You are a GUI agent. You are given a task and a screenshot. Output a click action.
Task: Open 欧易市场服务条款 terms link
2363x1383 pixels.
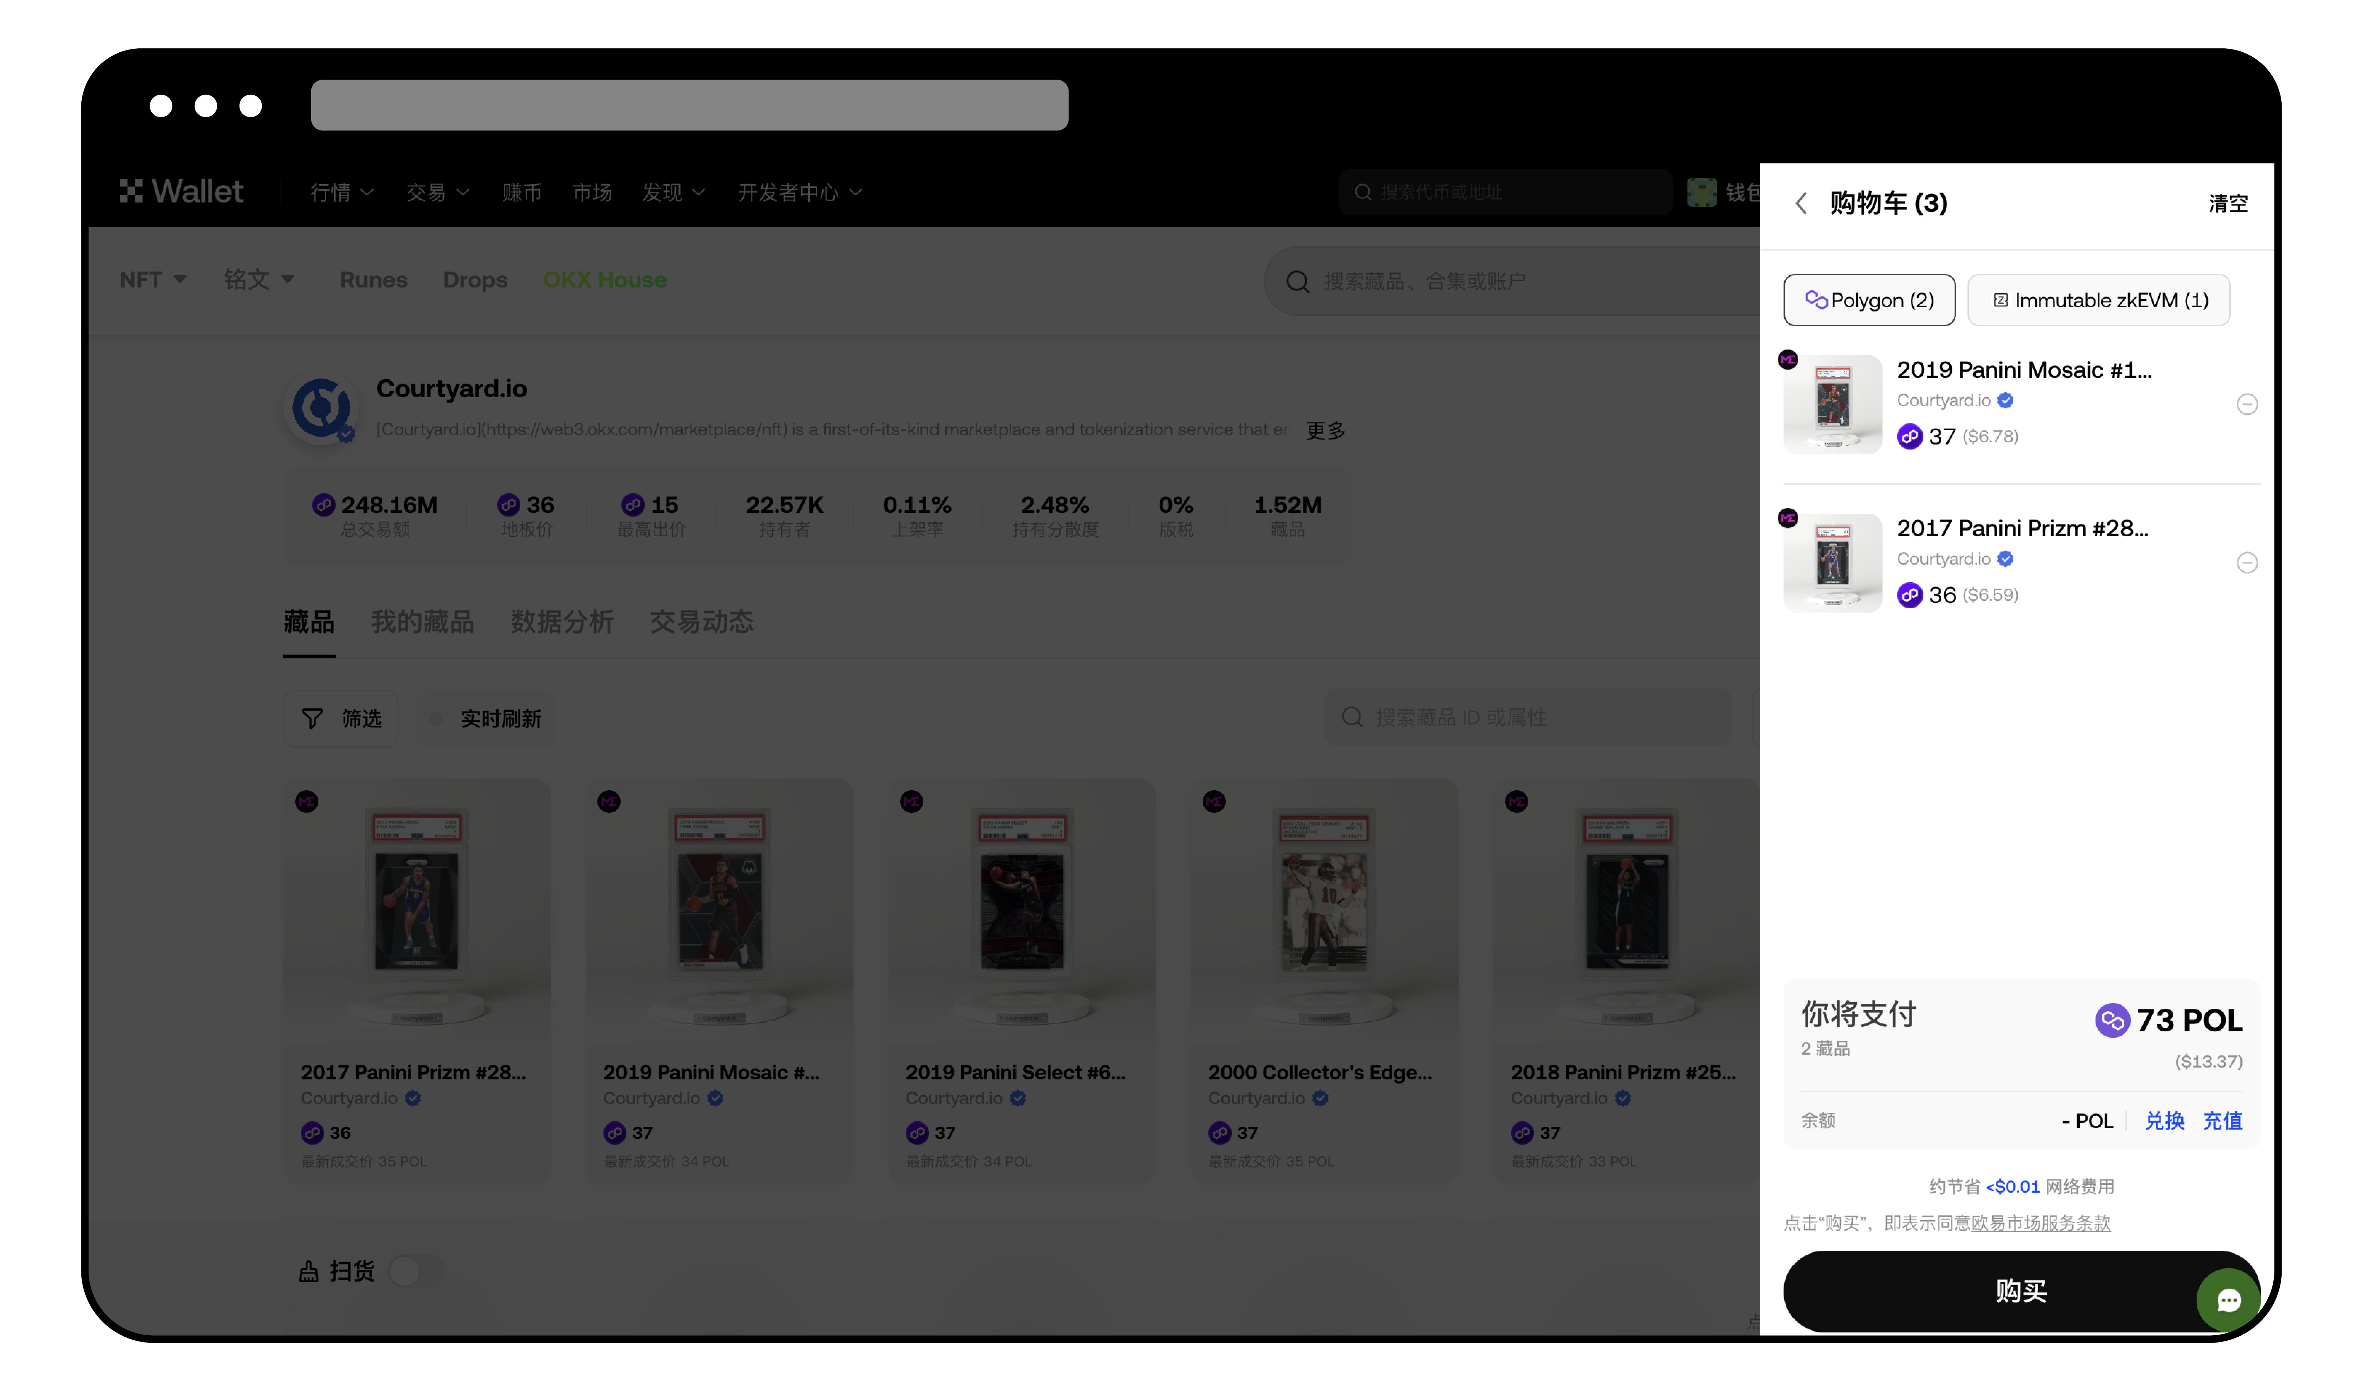click(x=2040, y=1223)
